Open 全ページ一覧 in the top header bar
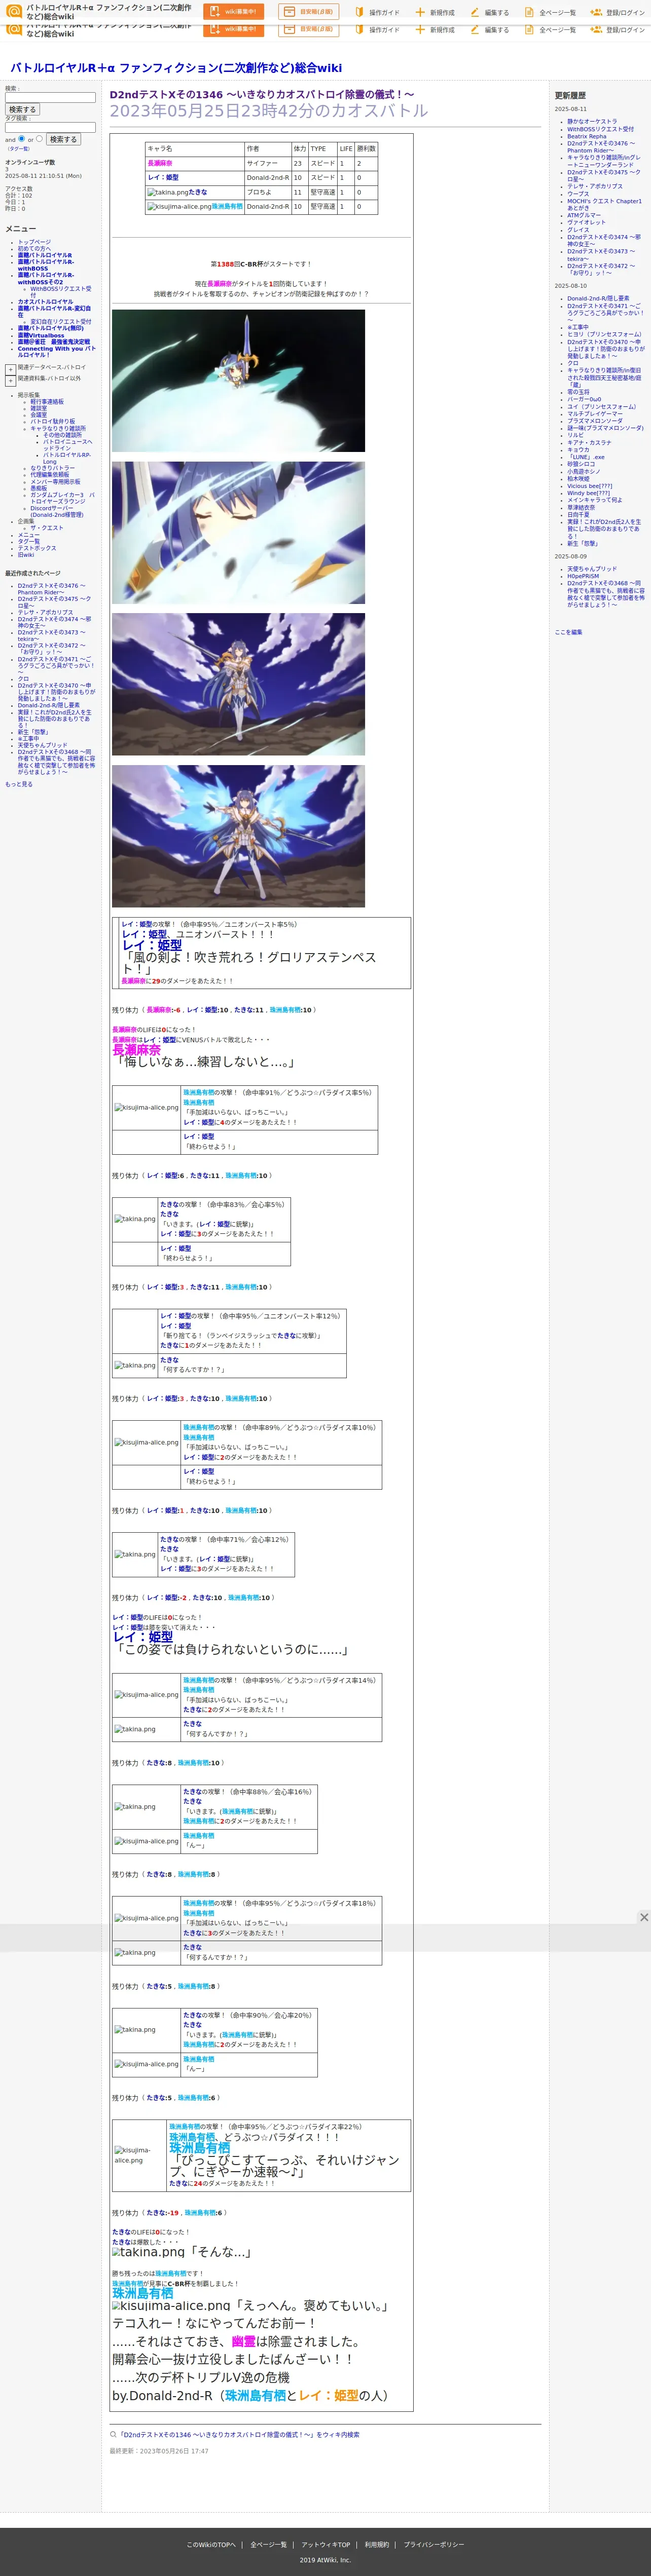This screenshot has width=651, height=2576. tap(550, 13)
